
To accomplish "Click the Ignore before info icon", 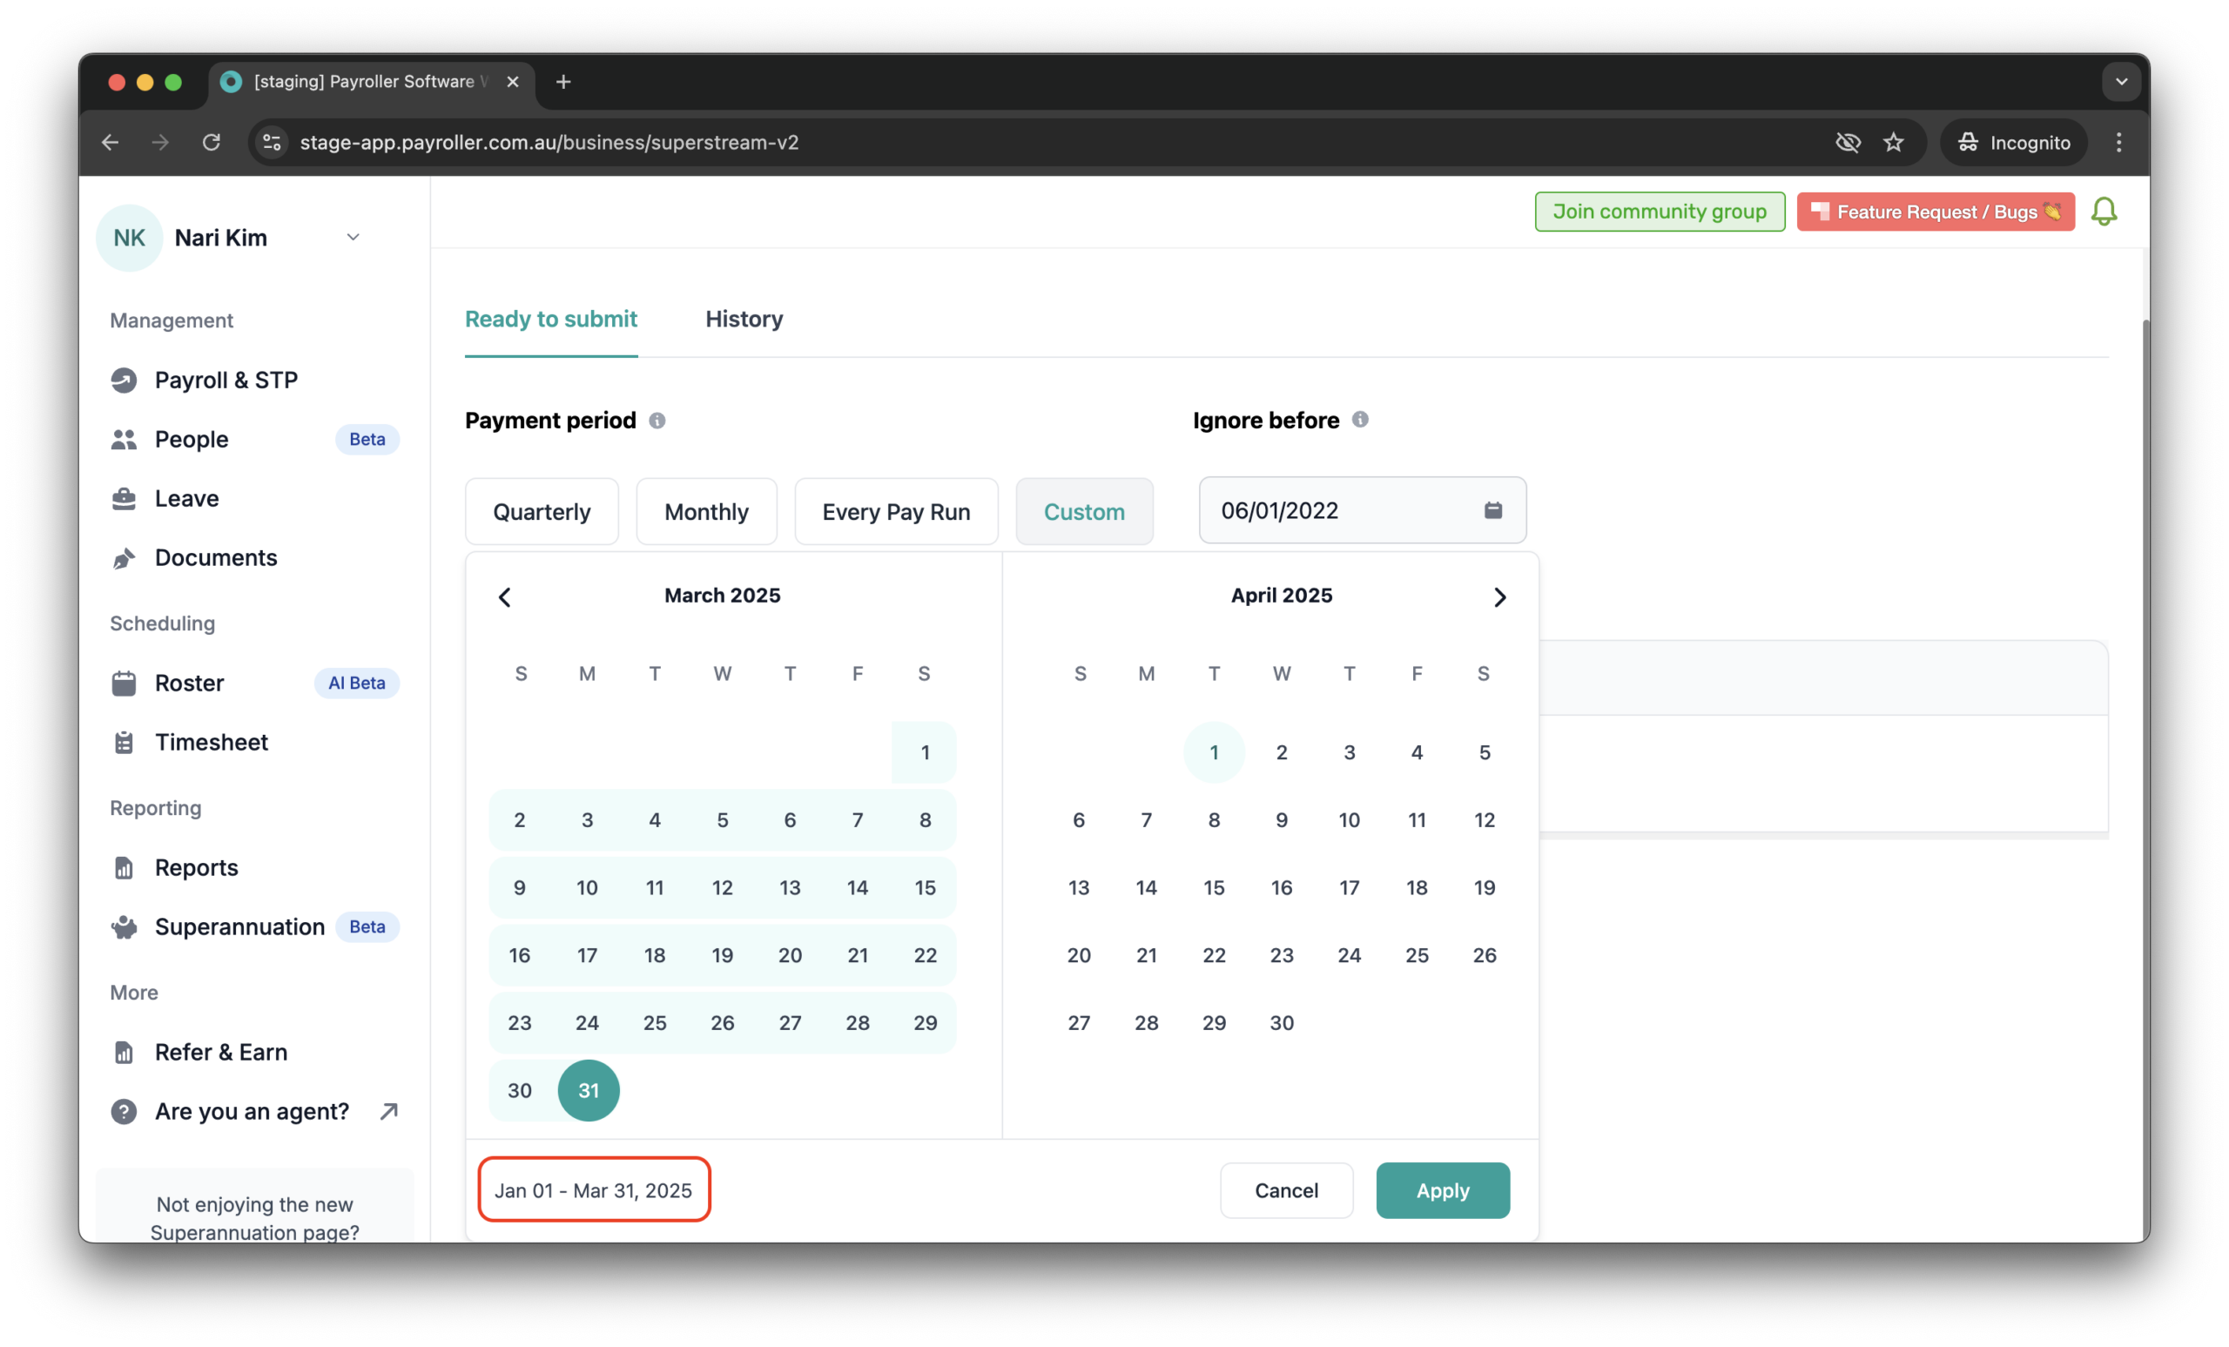I will click(1360, 420).
